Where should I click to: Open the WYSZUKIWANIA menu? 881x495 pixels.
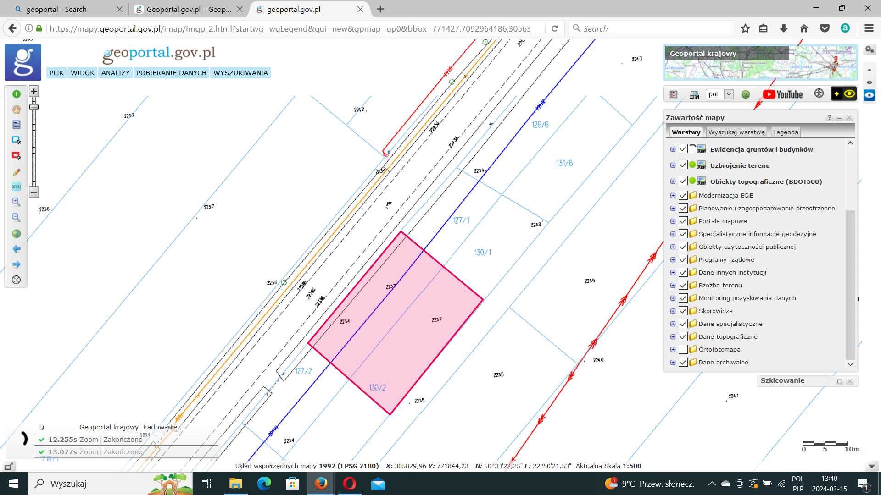(240, 73)
